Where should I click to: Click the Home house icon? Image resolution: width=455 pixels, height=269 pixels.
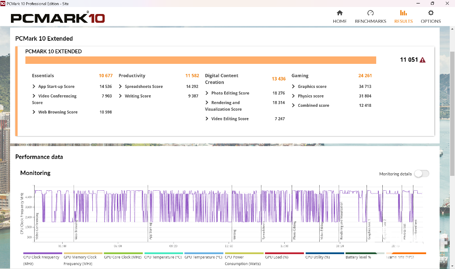click(339, 13)
